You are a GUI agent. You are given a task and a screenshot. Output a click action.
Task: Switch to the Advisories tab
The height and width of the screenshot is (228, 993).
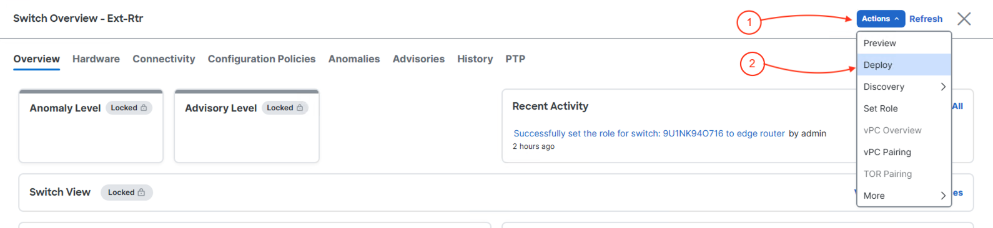(418, 59)
